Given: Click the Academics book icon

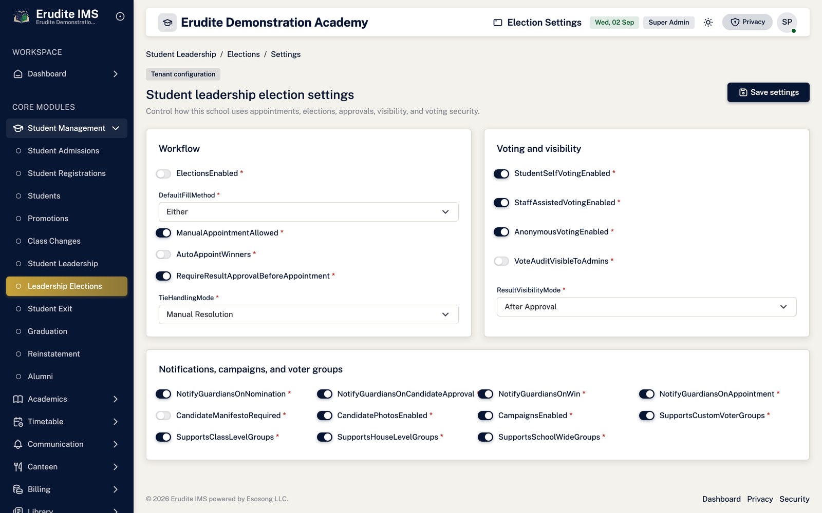Looking at the screenshot, I should pyautogui.click(x=18, y=399).
